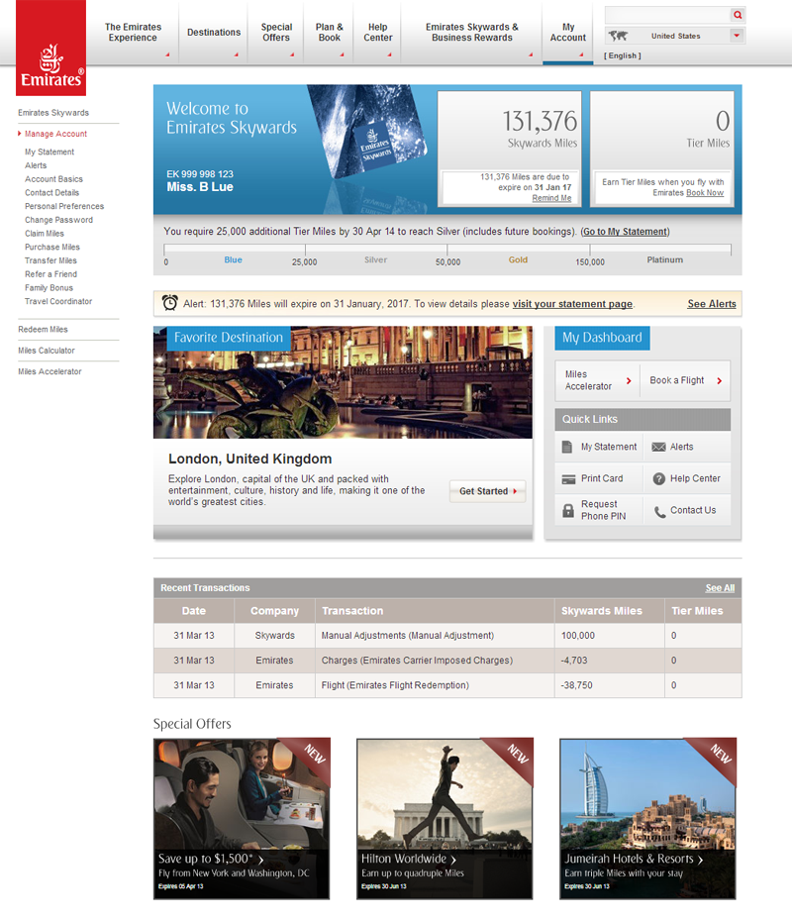The width and height of the screenshot is (792, 921).
Task: Click the red search magnifier icon
Action: [738, 15]
